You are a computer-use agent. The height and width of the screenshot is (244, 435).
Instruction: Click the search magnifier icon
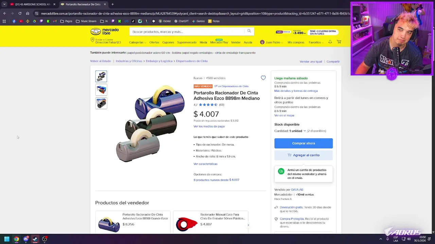pos(249,31)
